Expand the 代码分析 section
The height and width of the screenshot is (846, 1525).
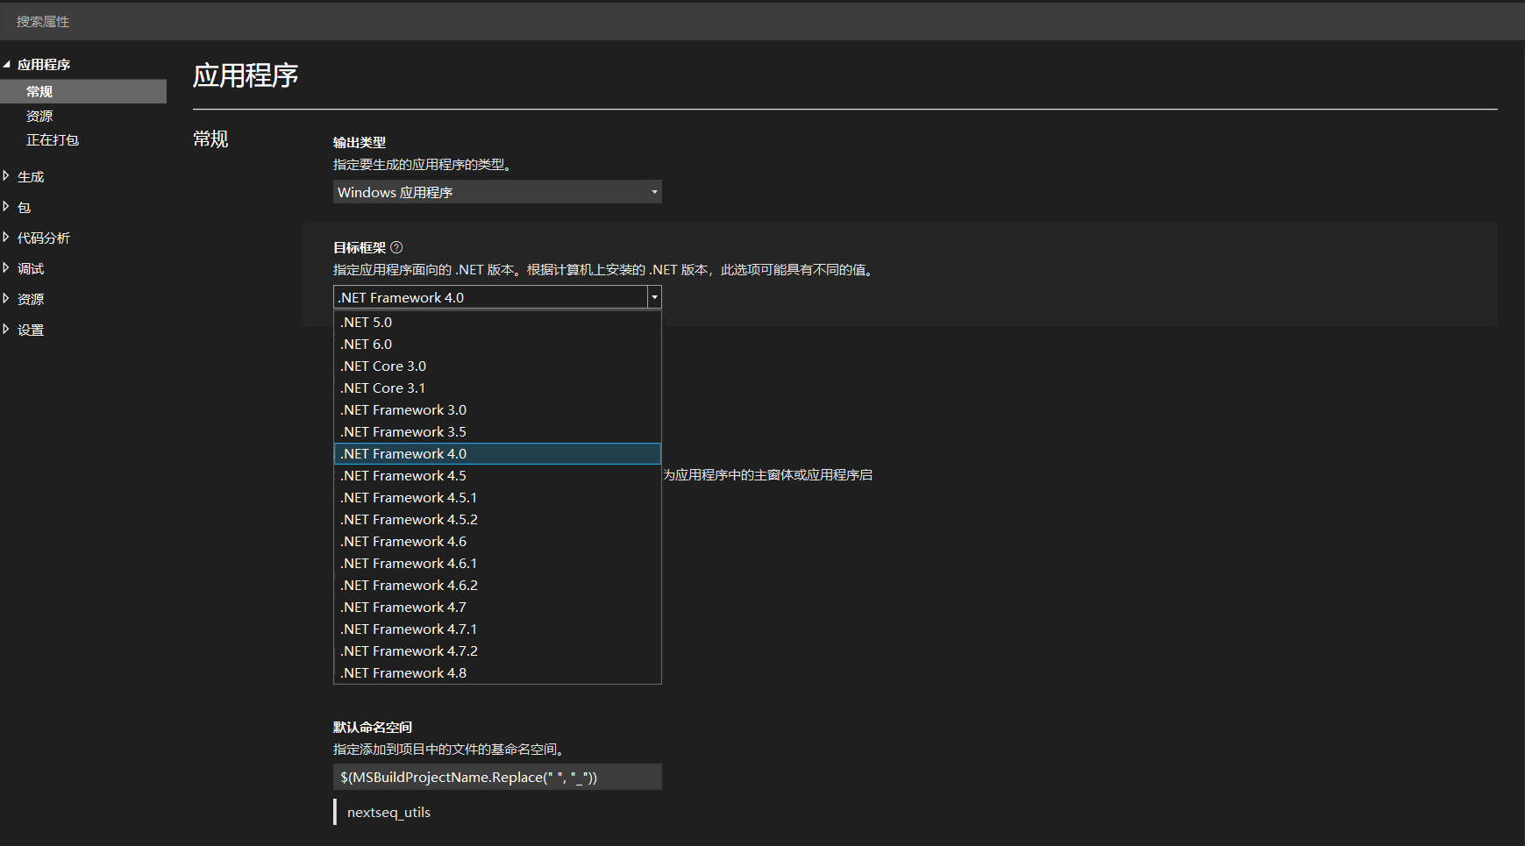6,238
